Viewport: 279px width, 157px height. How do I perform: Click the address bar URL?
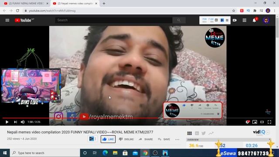[x=52, y=10]
